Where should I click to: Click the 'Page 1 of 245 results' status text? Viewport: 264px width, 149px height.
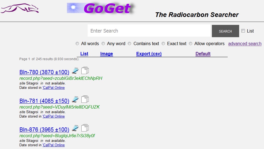pos(49,59)
